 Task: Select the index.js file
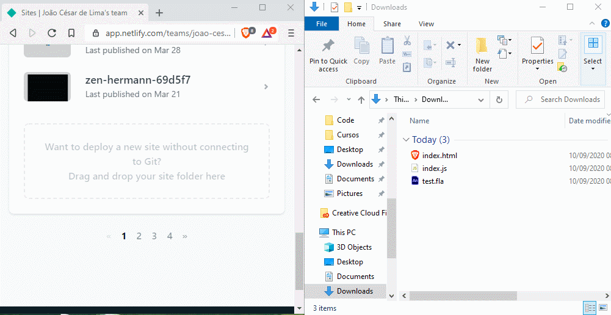435,168
